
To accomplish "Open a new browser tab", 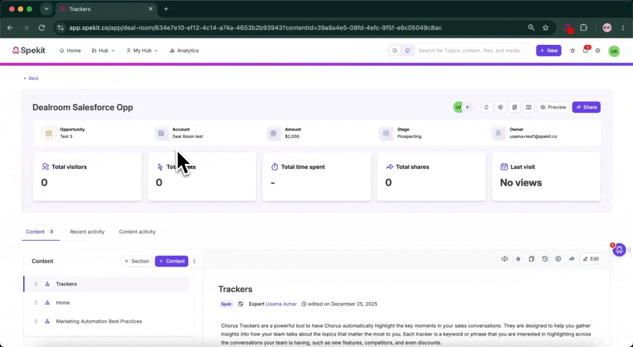I will (166, 9).
